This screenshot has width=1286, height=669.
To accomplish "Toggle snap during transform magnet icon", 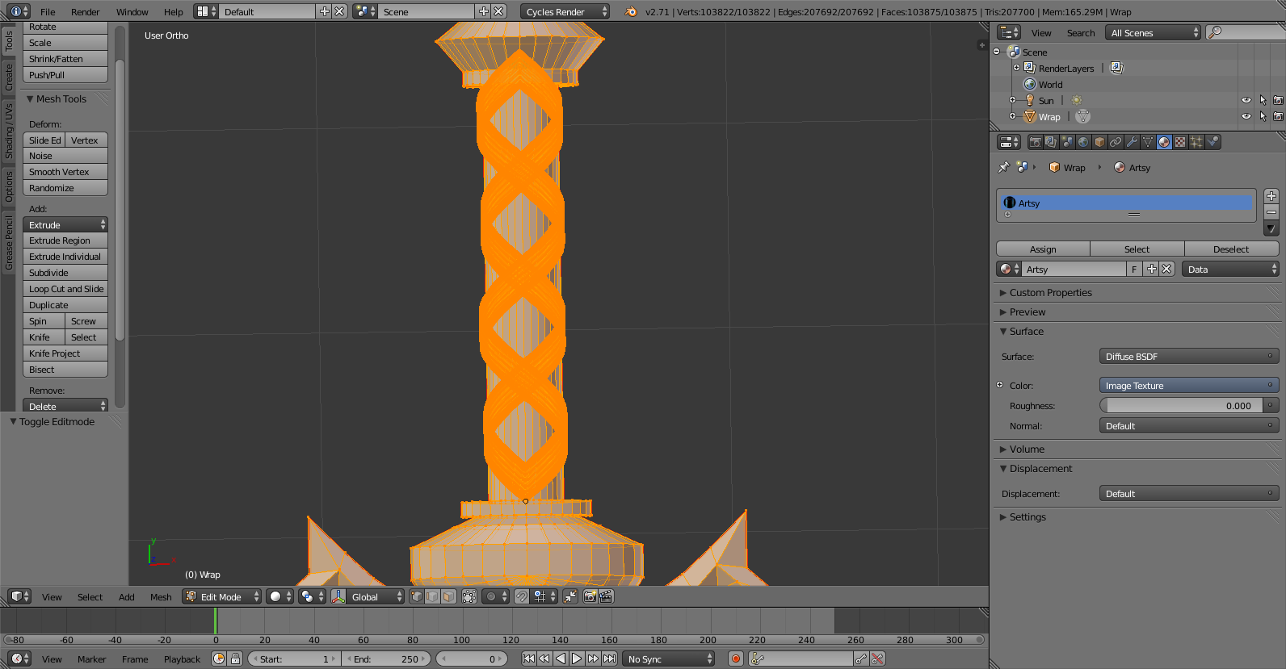I will click(522, 596).
